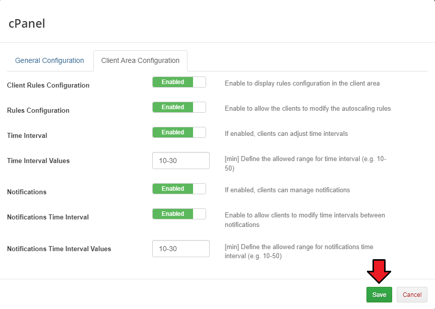The height and width of the screenshot is (309, 435).
Task: Toggle the Client Rules Configuration switch
Action: pos(179,82)
